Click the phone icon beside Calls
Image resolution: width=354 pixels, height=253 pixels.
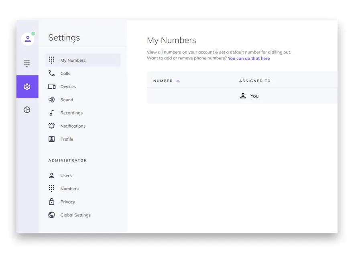(x=51, y=73)
